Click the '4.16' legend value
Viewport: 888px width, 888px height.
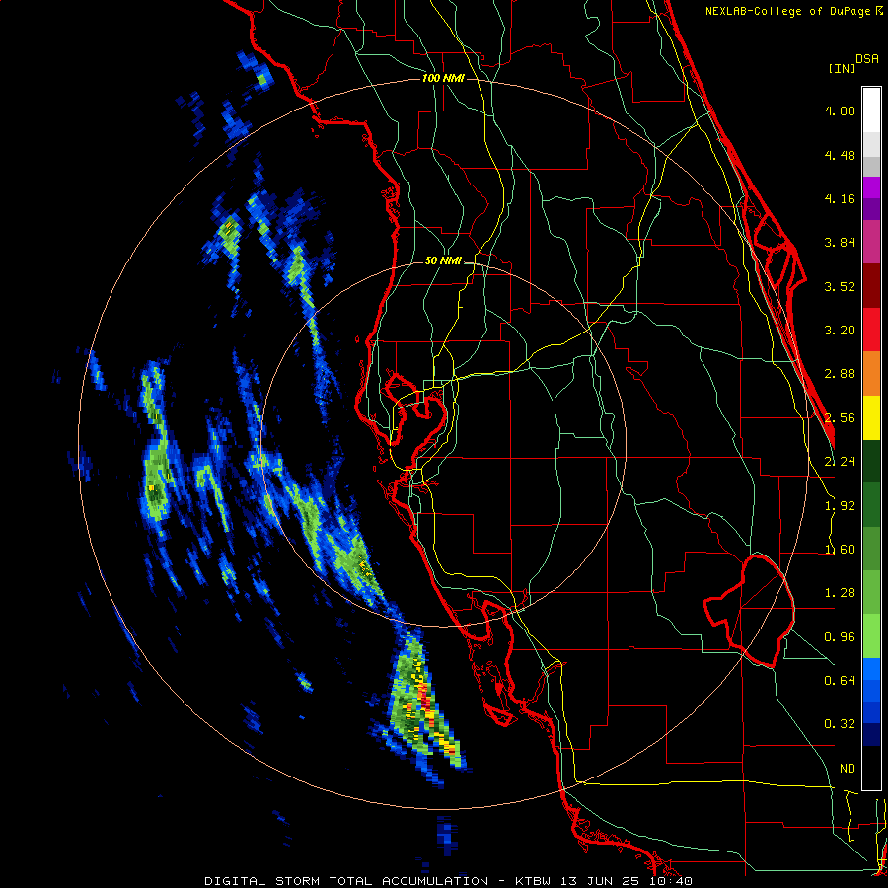840,198
